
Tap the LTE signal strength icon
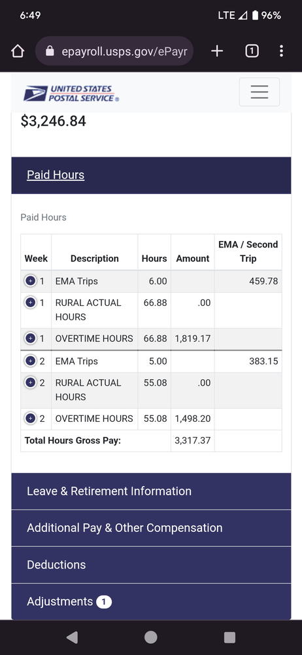click(x=243, y=16)
